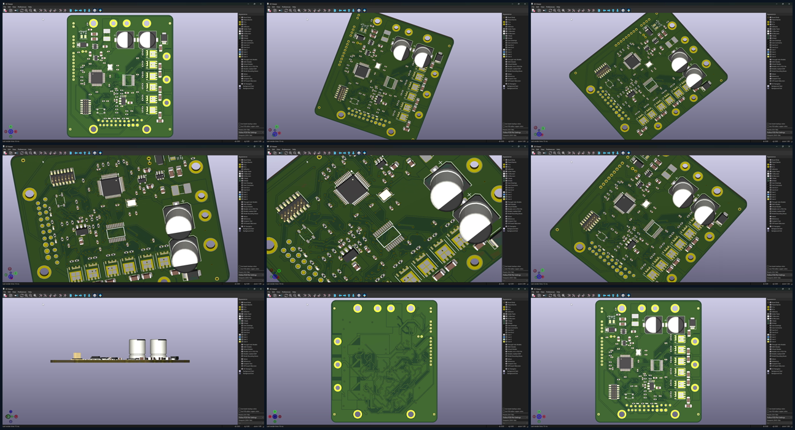Click Zoom in icon in bottom-right window
The image size is (795, 430).
(x=555, y=295)
